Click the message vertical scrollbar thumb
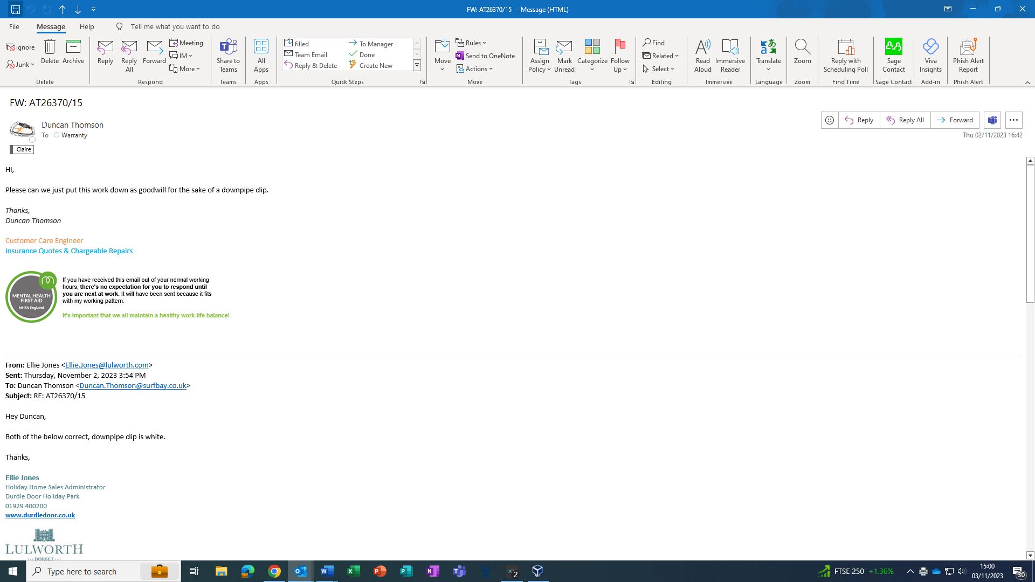Viewport: 1035px width, 582px height. pos(1030,233)
